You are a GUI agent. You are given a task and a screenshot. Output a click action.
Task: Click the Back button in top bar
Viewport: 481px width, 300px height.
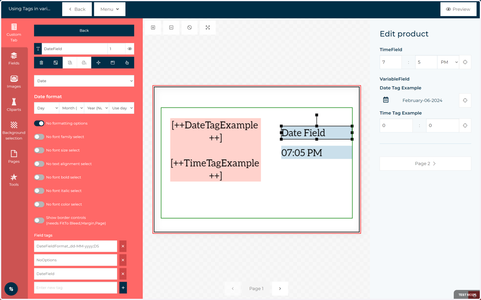click(77, 9)
